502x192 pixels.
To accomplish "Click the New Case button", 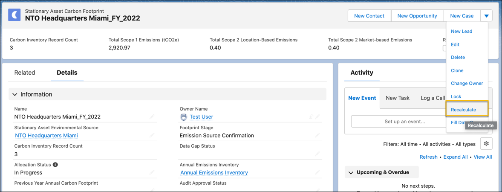I will 462,16.
